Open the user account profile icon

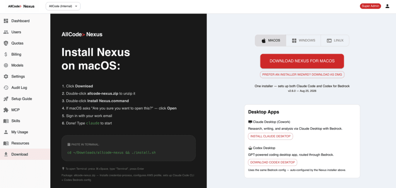[x=387, y=6]
